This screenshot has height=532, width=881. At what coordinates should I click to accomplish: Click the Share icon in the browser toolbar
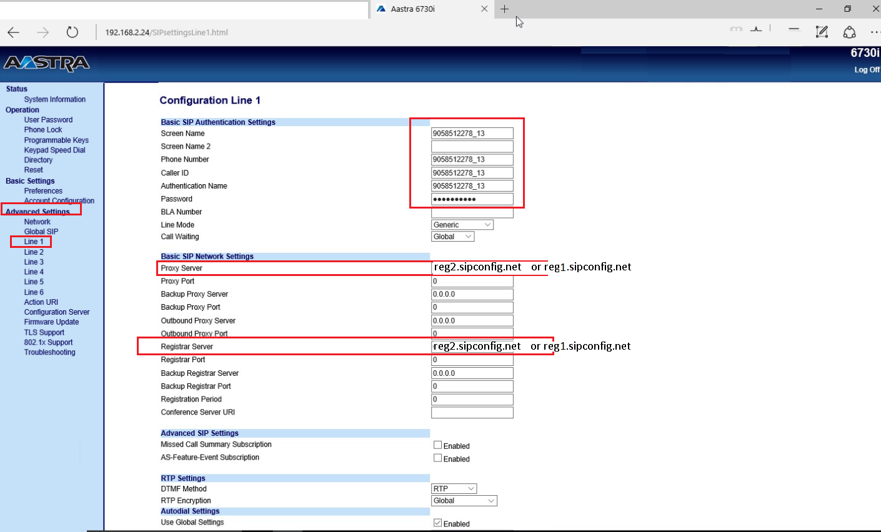pos(849,32)
